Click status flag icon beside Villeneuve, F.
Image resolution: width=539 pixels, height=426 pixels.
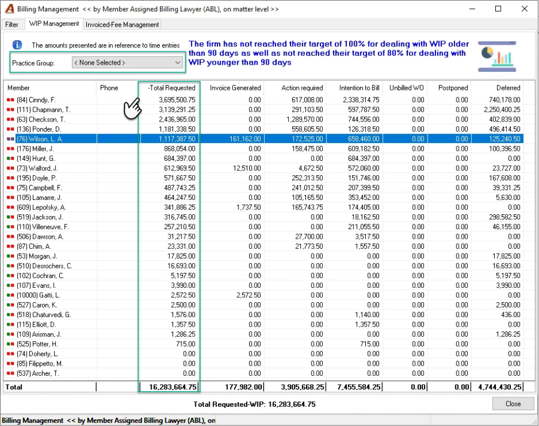(10, 227)
